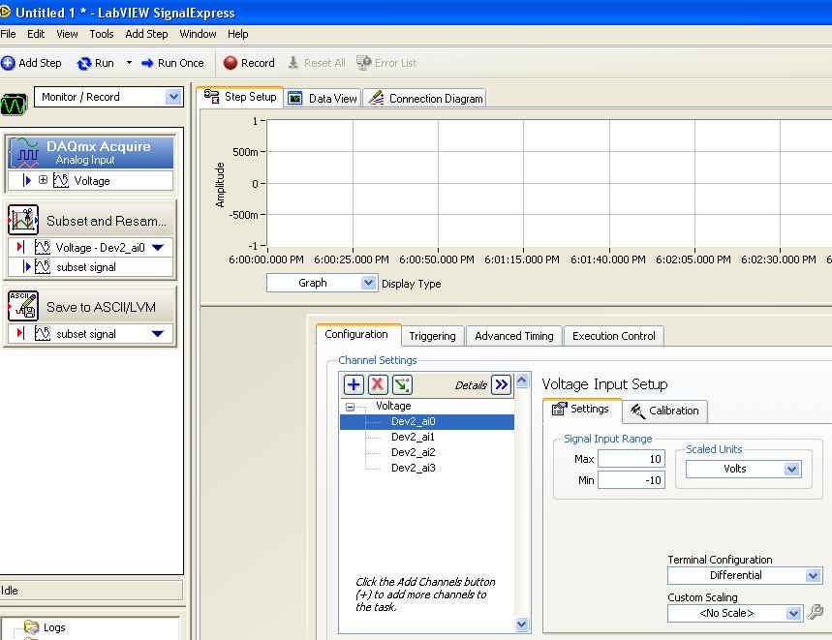The image size is (832, 640).
Task: Collapse the Voltage channel tree node
Action: 350,407
